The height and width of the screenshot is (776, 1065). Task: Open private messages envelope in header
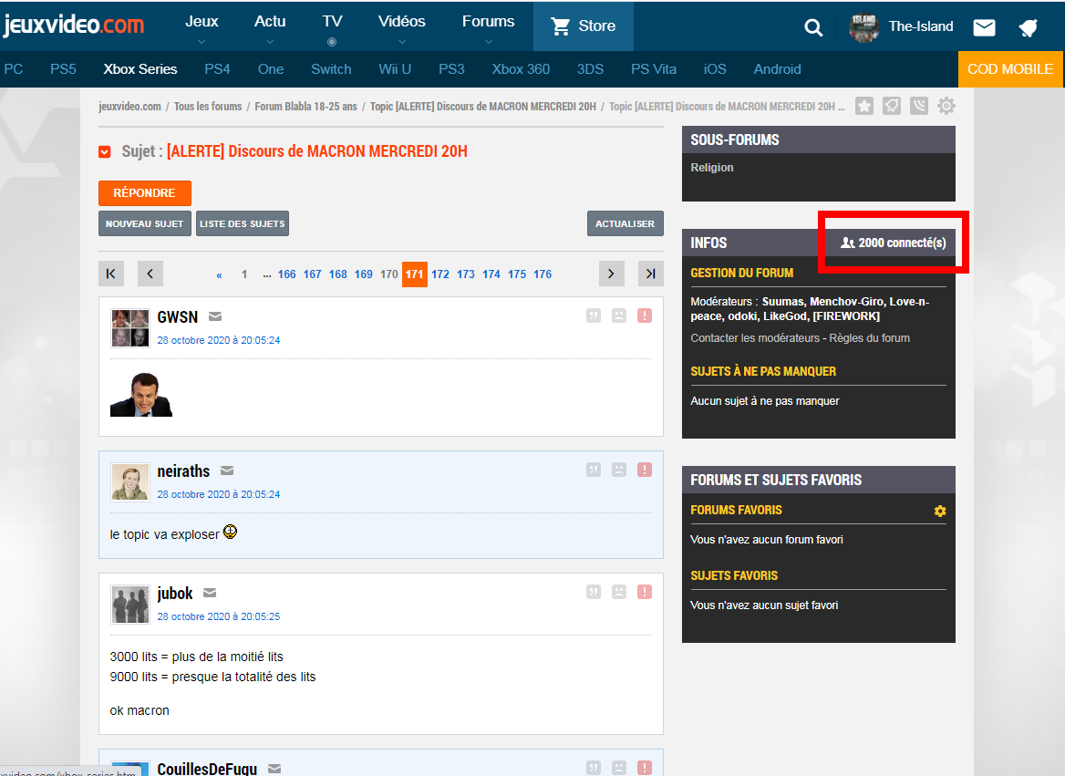pyautogui.click(x=984, y=27)
